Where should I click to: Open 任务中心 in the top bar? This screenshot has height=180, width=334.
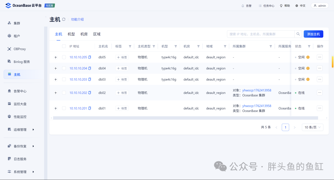pos(267,6)
